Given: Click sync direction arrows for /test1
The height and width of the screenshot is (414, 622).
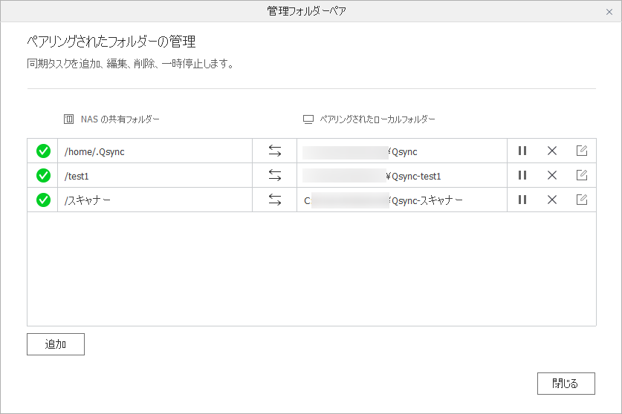Looking at the screenshot, I should (274, 175).
